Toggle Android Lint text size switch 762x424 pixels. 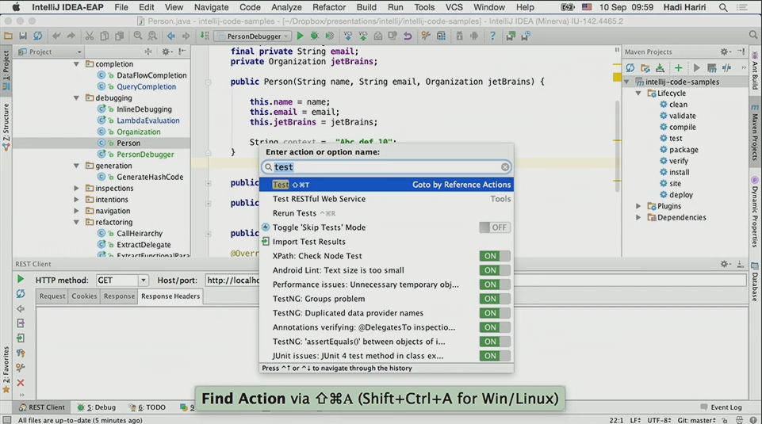[x=494, y=270]
